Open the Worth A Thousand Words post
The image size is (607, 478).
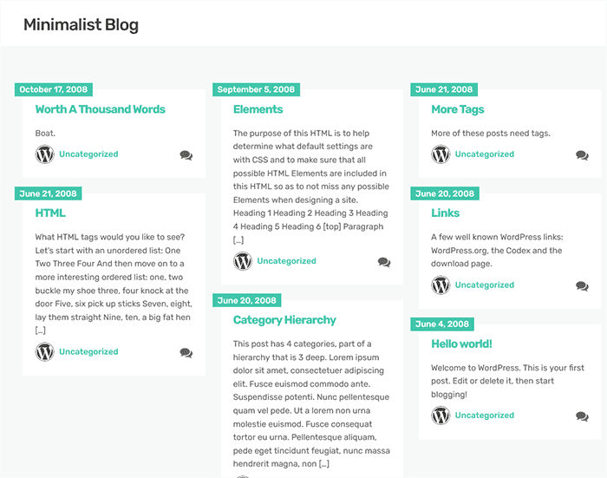tap(100, 109)
